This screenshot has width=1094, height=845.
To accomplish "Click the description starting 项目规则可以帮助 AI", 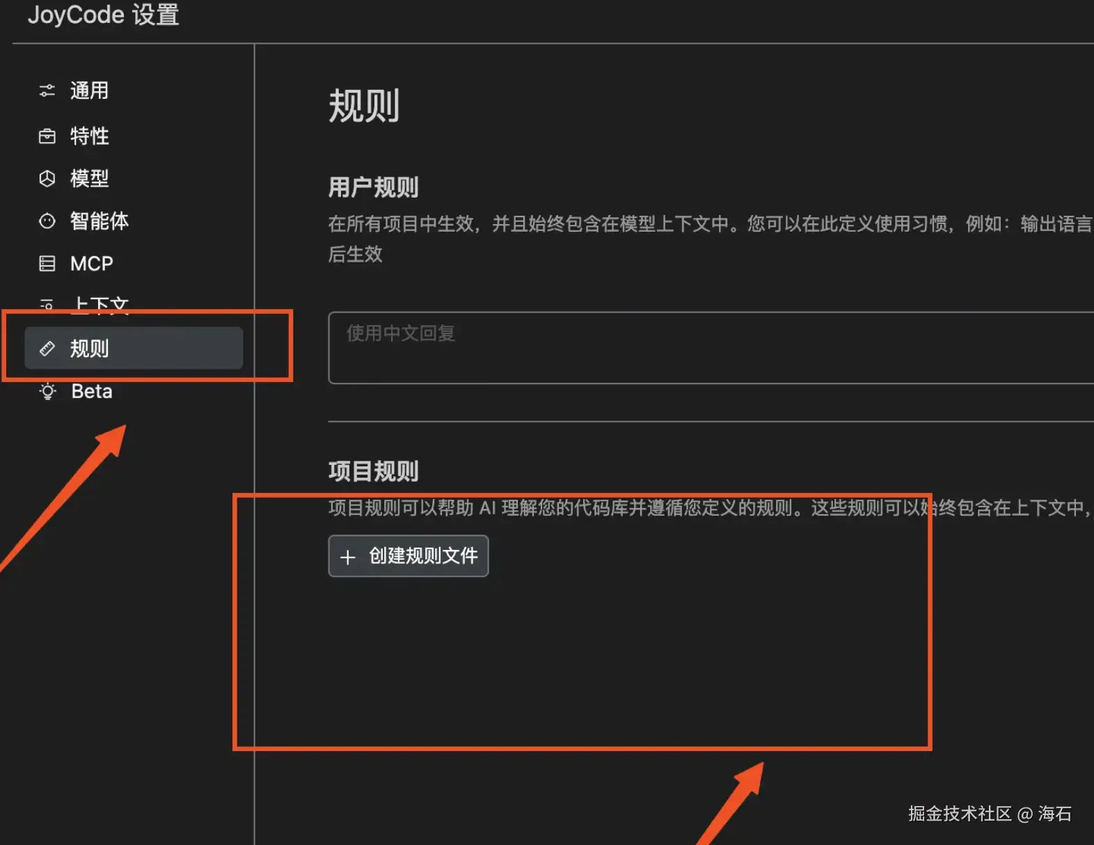I will click(x=711, y=508).
